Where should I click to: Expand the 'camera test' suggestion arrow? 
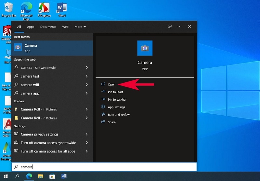(x=87, y=76)
